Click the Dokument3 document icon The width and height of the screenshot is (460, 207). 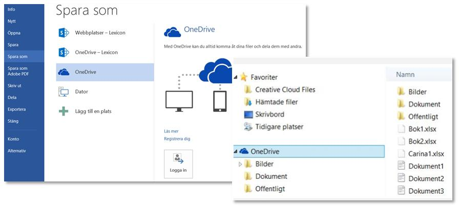click(x=401, y=191)
